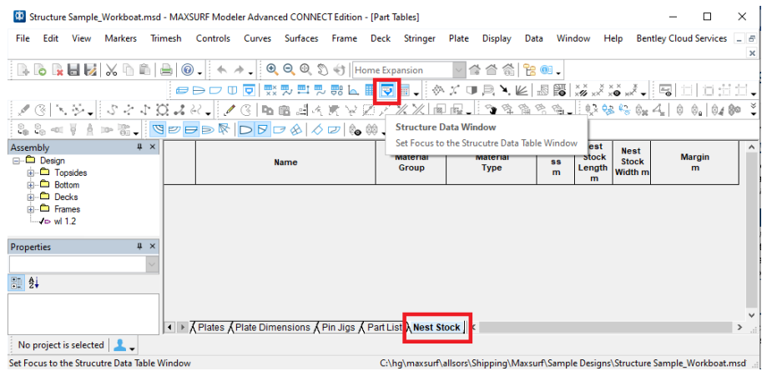
Task: Collapse the Design root node
Action: click(x=16, y=161)
